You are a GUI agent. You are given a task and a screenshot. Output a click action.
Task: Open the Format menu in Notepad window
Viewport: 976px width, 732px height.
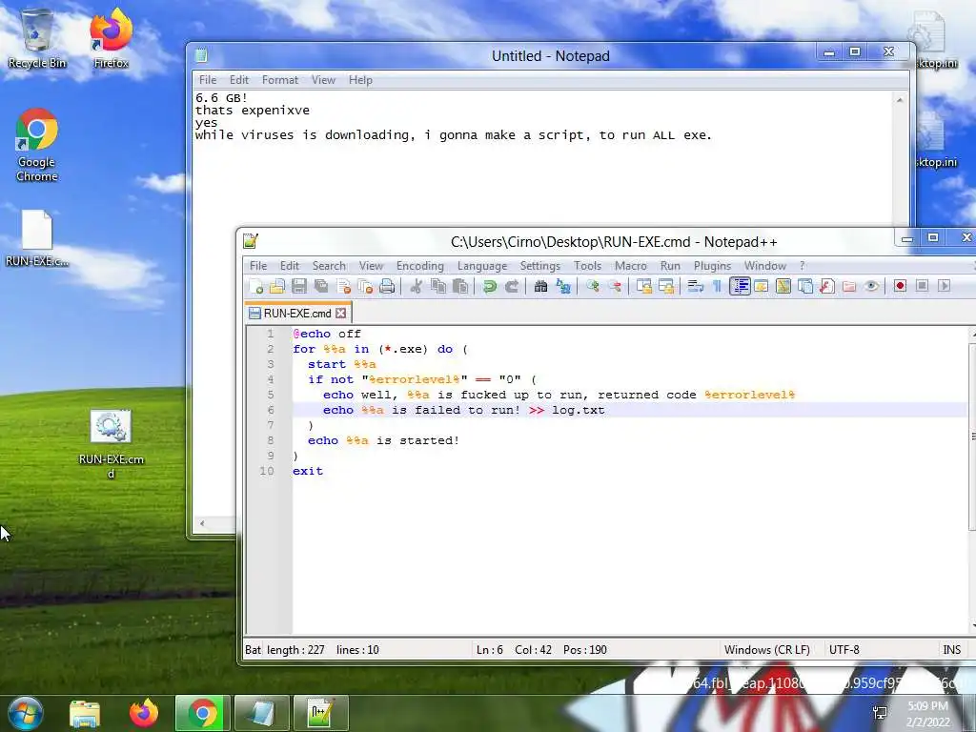[279, 80]
